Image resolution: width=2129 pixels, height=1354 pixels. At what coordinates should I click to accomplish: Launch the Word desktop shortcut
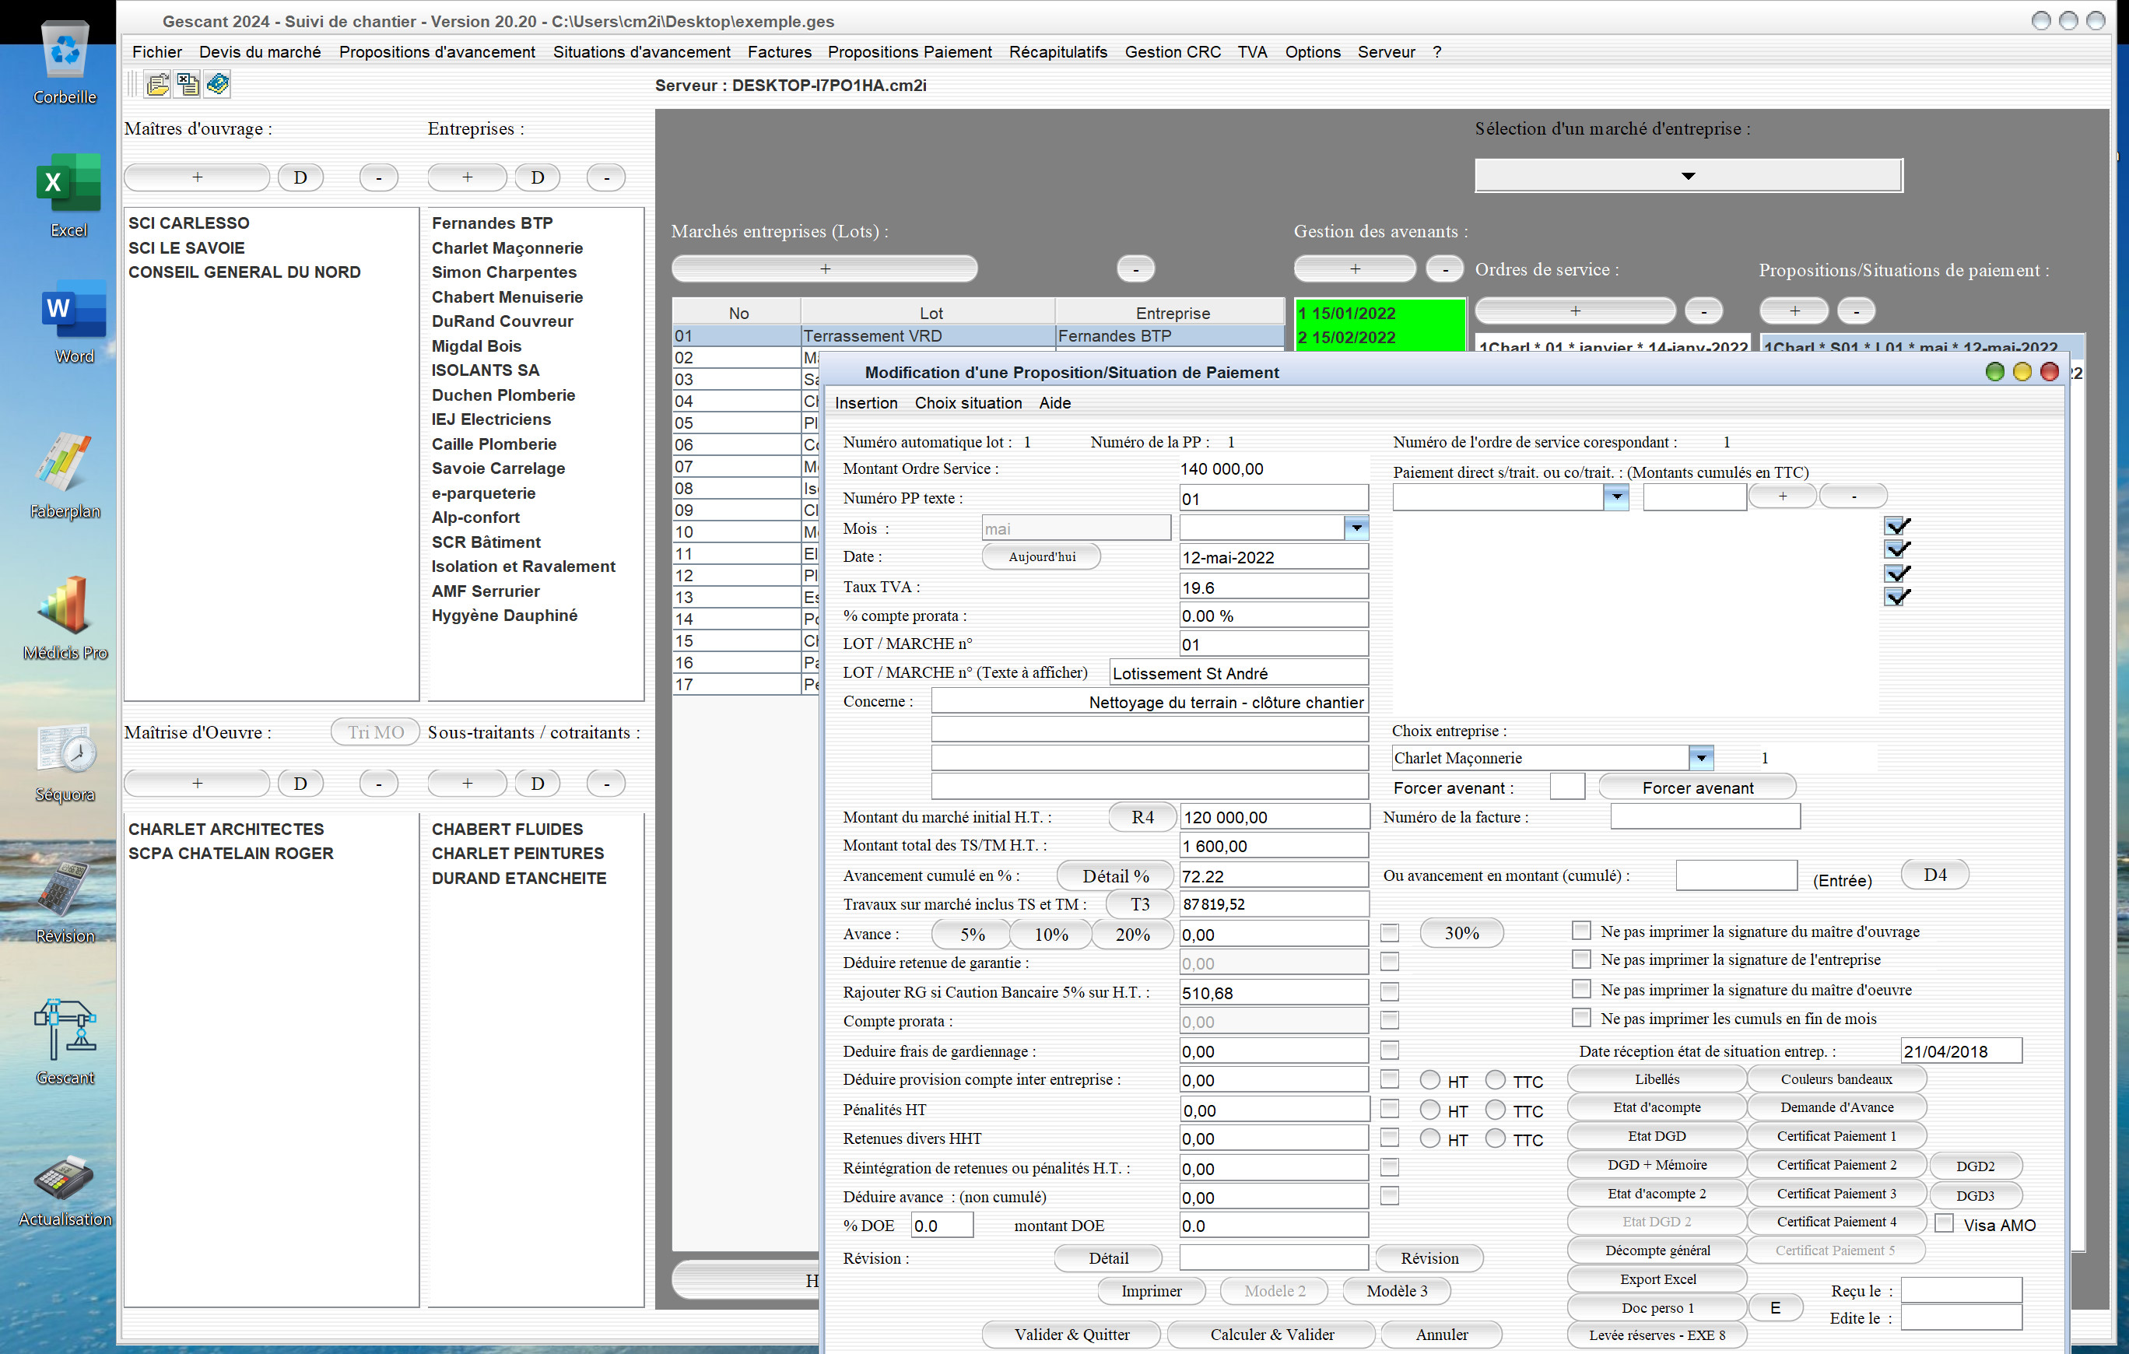pos(73,323)
